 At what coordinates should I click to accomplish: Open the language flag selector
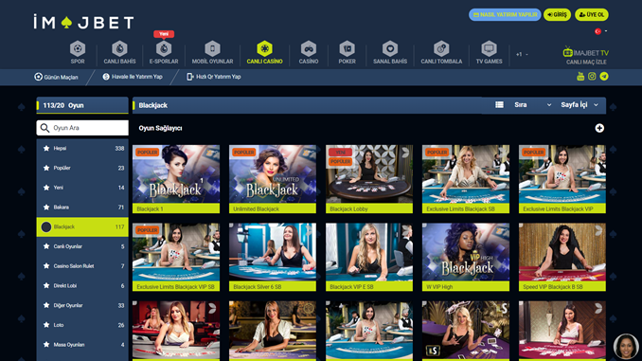coord(600,31)
